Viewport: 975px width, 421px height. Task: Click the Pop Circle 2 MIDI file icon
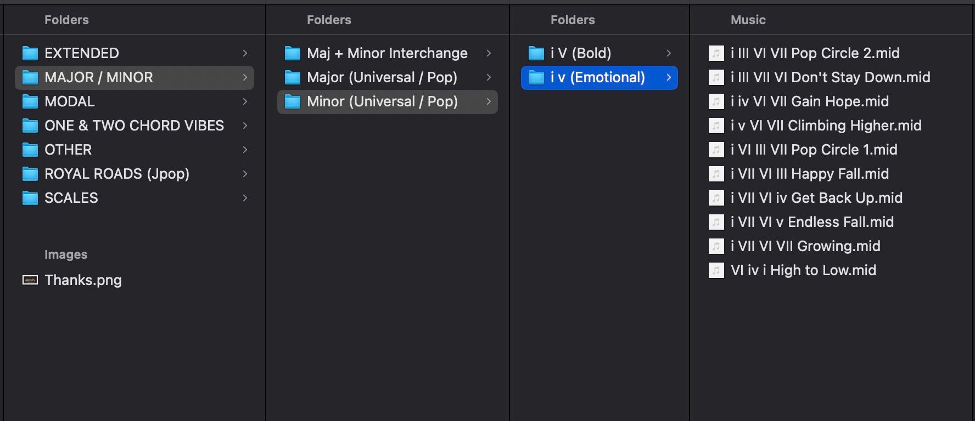[x=716, y=53]
